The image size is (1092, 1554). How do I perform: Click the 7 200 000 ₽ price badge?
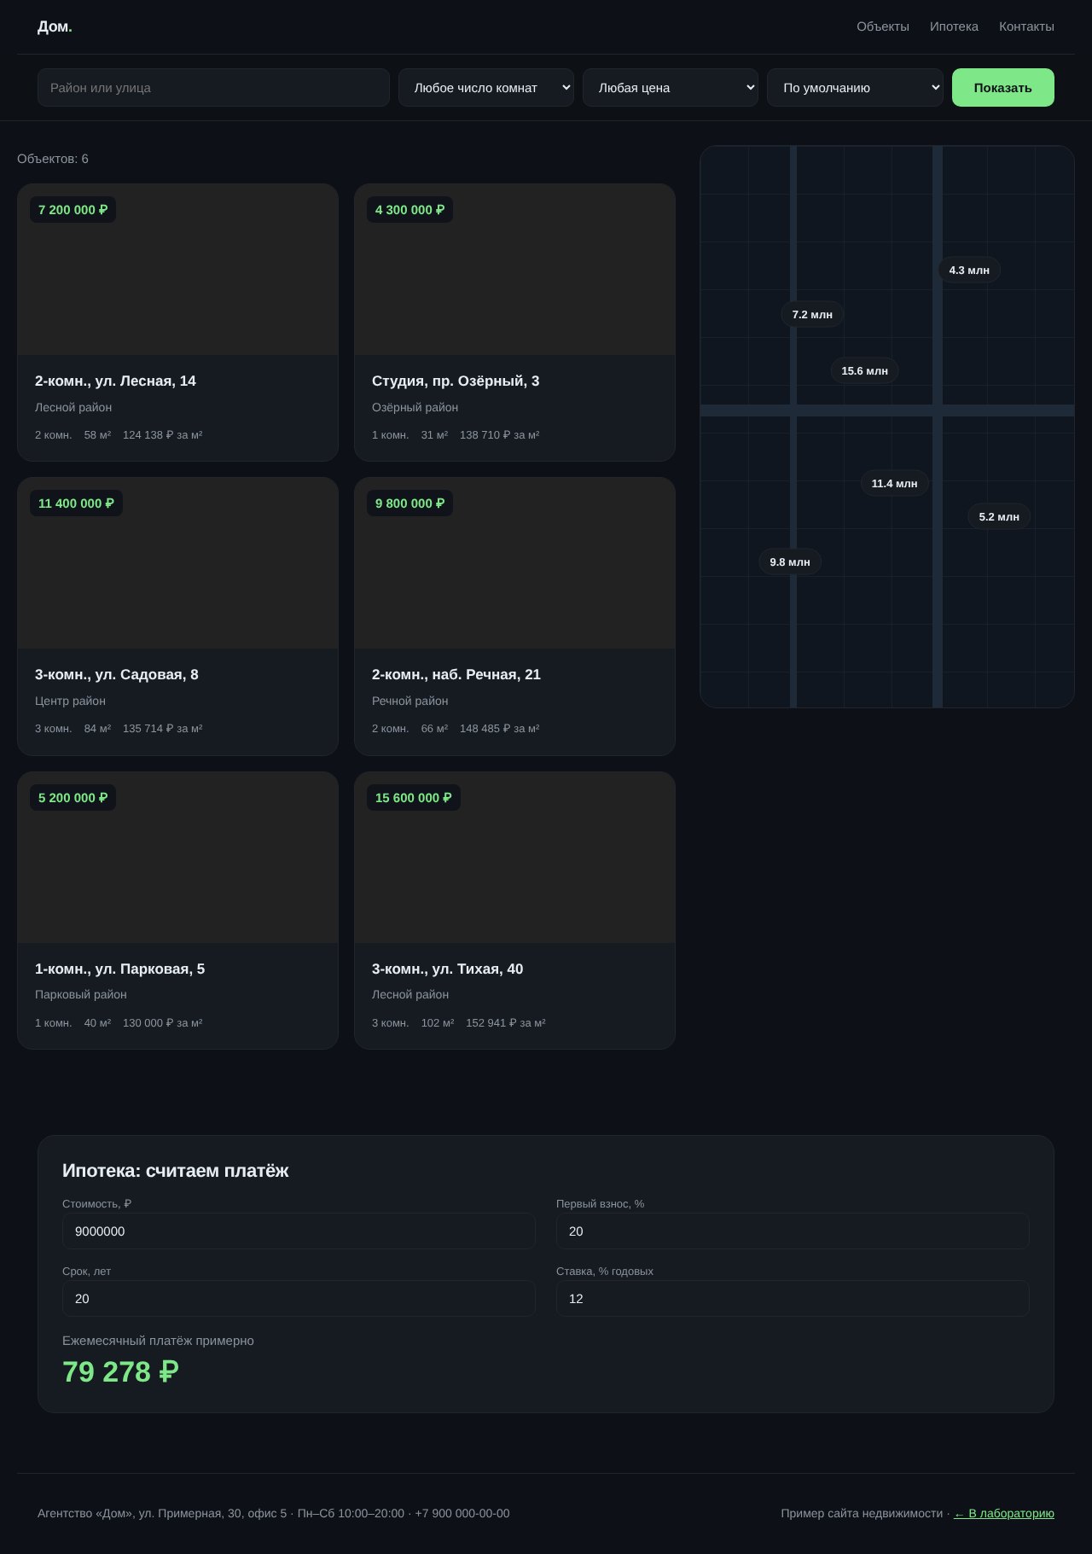click(x=73, y=210)
